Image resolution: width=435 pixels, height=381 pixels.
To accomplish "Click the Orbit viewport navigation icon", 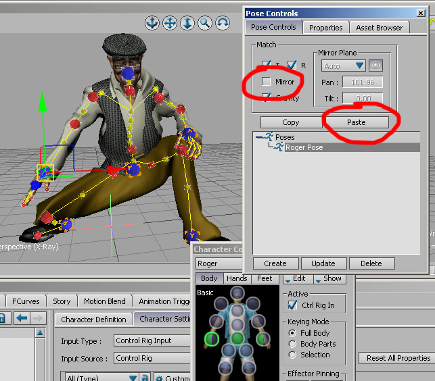I will [x=152, y=23].
